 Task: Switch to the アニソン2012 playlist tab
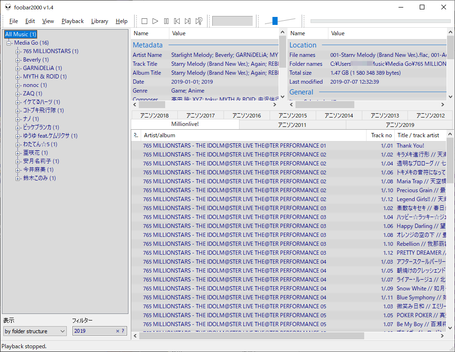point(431,115)
